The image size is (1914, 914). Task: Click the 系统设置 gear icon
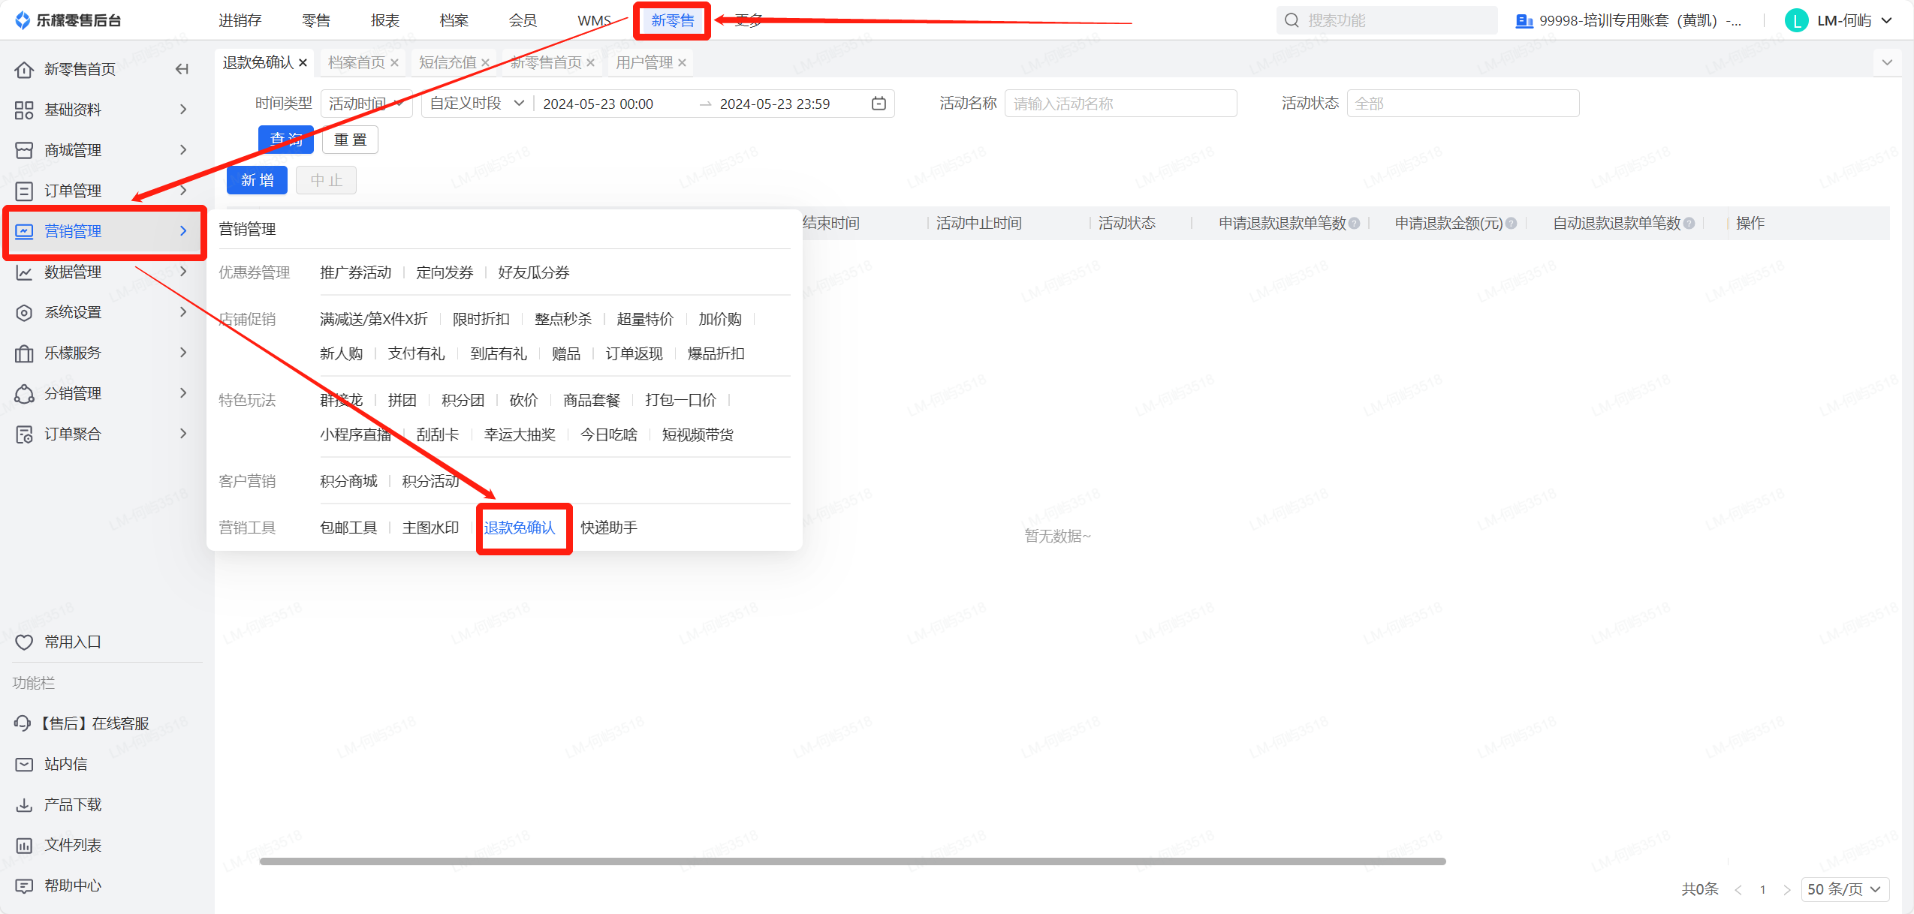(24, 312)
